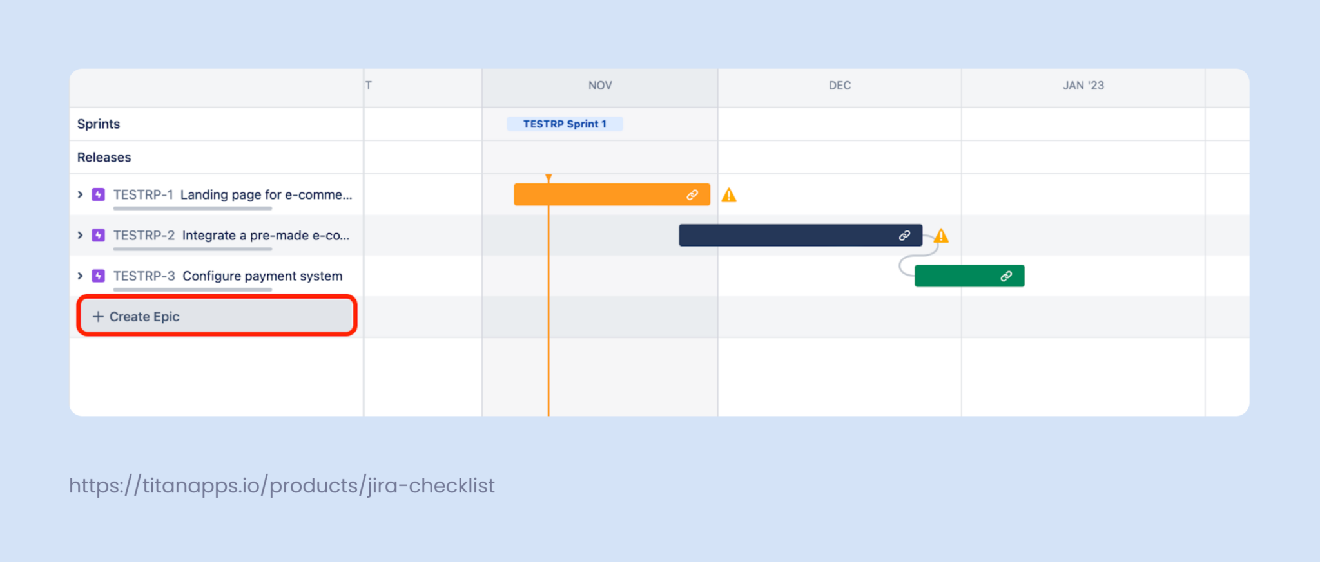The height and width of the screenshot is (562, 1320).
Task: Click the plus icon in Create Epic
Action: 98,316
